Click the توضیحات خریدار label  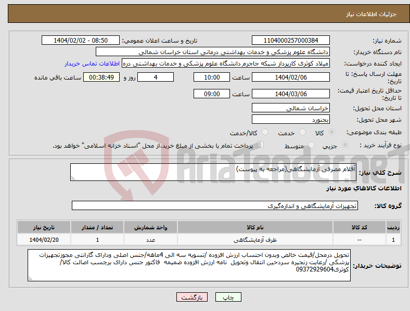click(x=377, y=266)
